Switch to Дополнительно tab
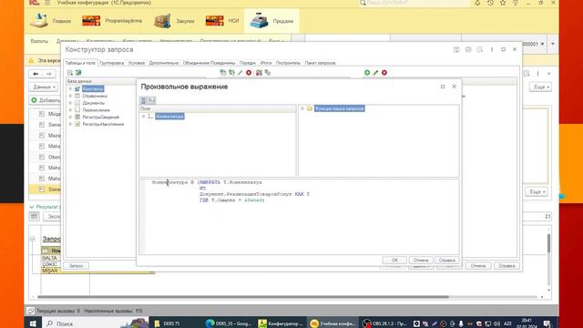The image size is (583, 328). [x=164, y=63]
